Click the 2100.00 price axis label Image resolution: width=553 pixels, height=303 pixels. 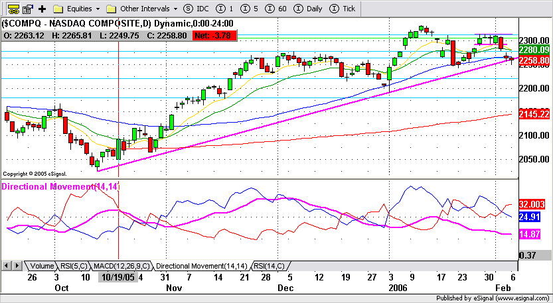tap(534, 135)
